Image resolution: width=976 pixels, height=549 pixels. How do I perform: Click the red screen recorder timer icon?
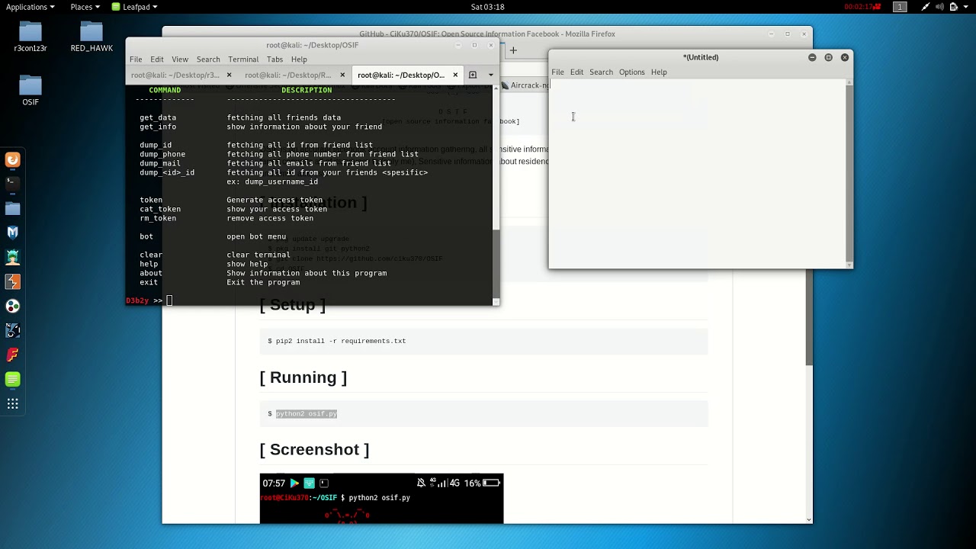pyautogui.click(x=864, y=7)
